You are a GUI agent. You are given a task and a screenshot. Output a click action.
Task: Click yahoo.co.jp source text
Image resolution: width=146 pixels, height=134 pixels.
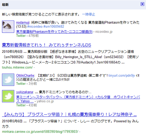coord(45,101)
